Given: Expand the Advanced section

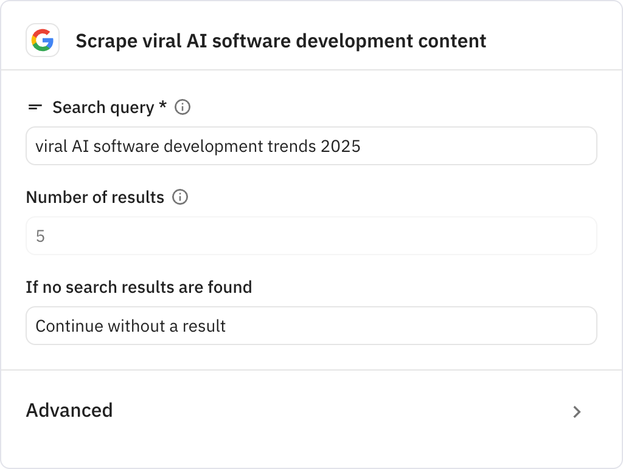Looking at the screenshot, I should (x=311, y=411).
